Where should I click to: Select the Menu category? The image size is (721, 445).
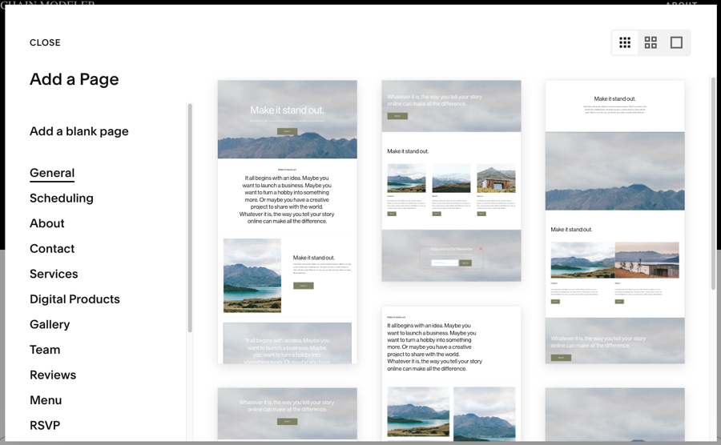click(46, 400)
